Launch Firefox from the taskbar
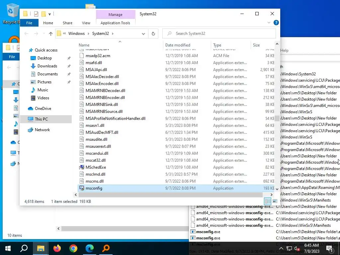This screenshot has height=255, width=340. 57,248
